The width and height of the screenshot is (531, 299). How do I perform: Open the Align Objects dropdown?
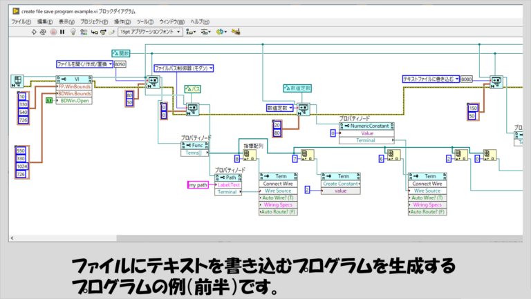pos(191,32)
